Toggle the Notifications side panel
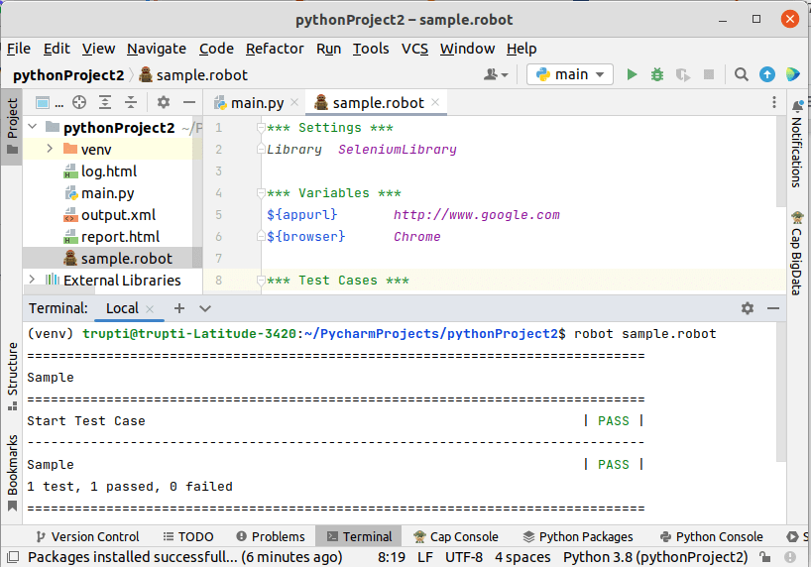Viewport: 811px width, 567px height. (x=797, y=145)
